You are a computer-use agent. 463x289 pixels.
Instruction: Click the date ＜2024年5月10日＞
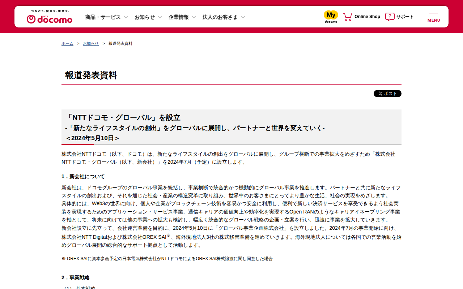click(93, 138)
